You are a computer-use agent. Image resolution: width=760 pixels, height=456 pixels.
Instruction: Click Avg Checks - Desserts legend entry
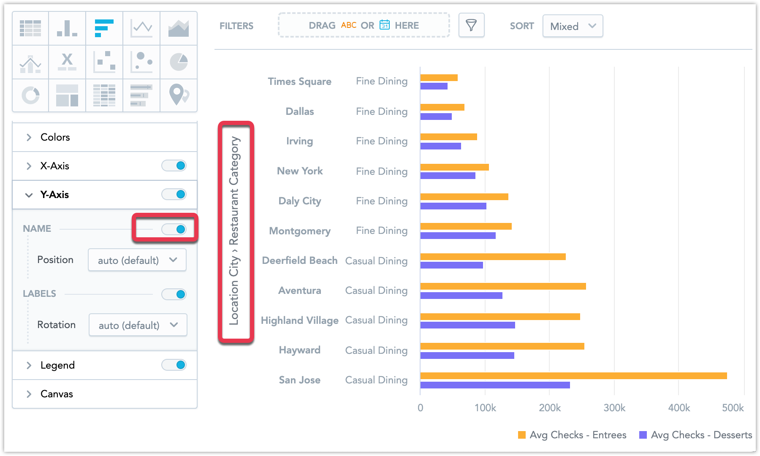696,435
